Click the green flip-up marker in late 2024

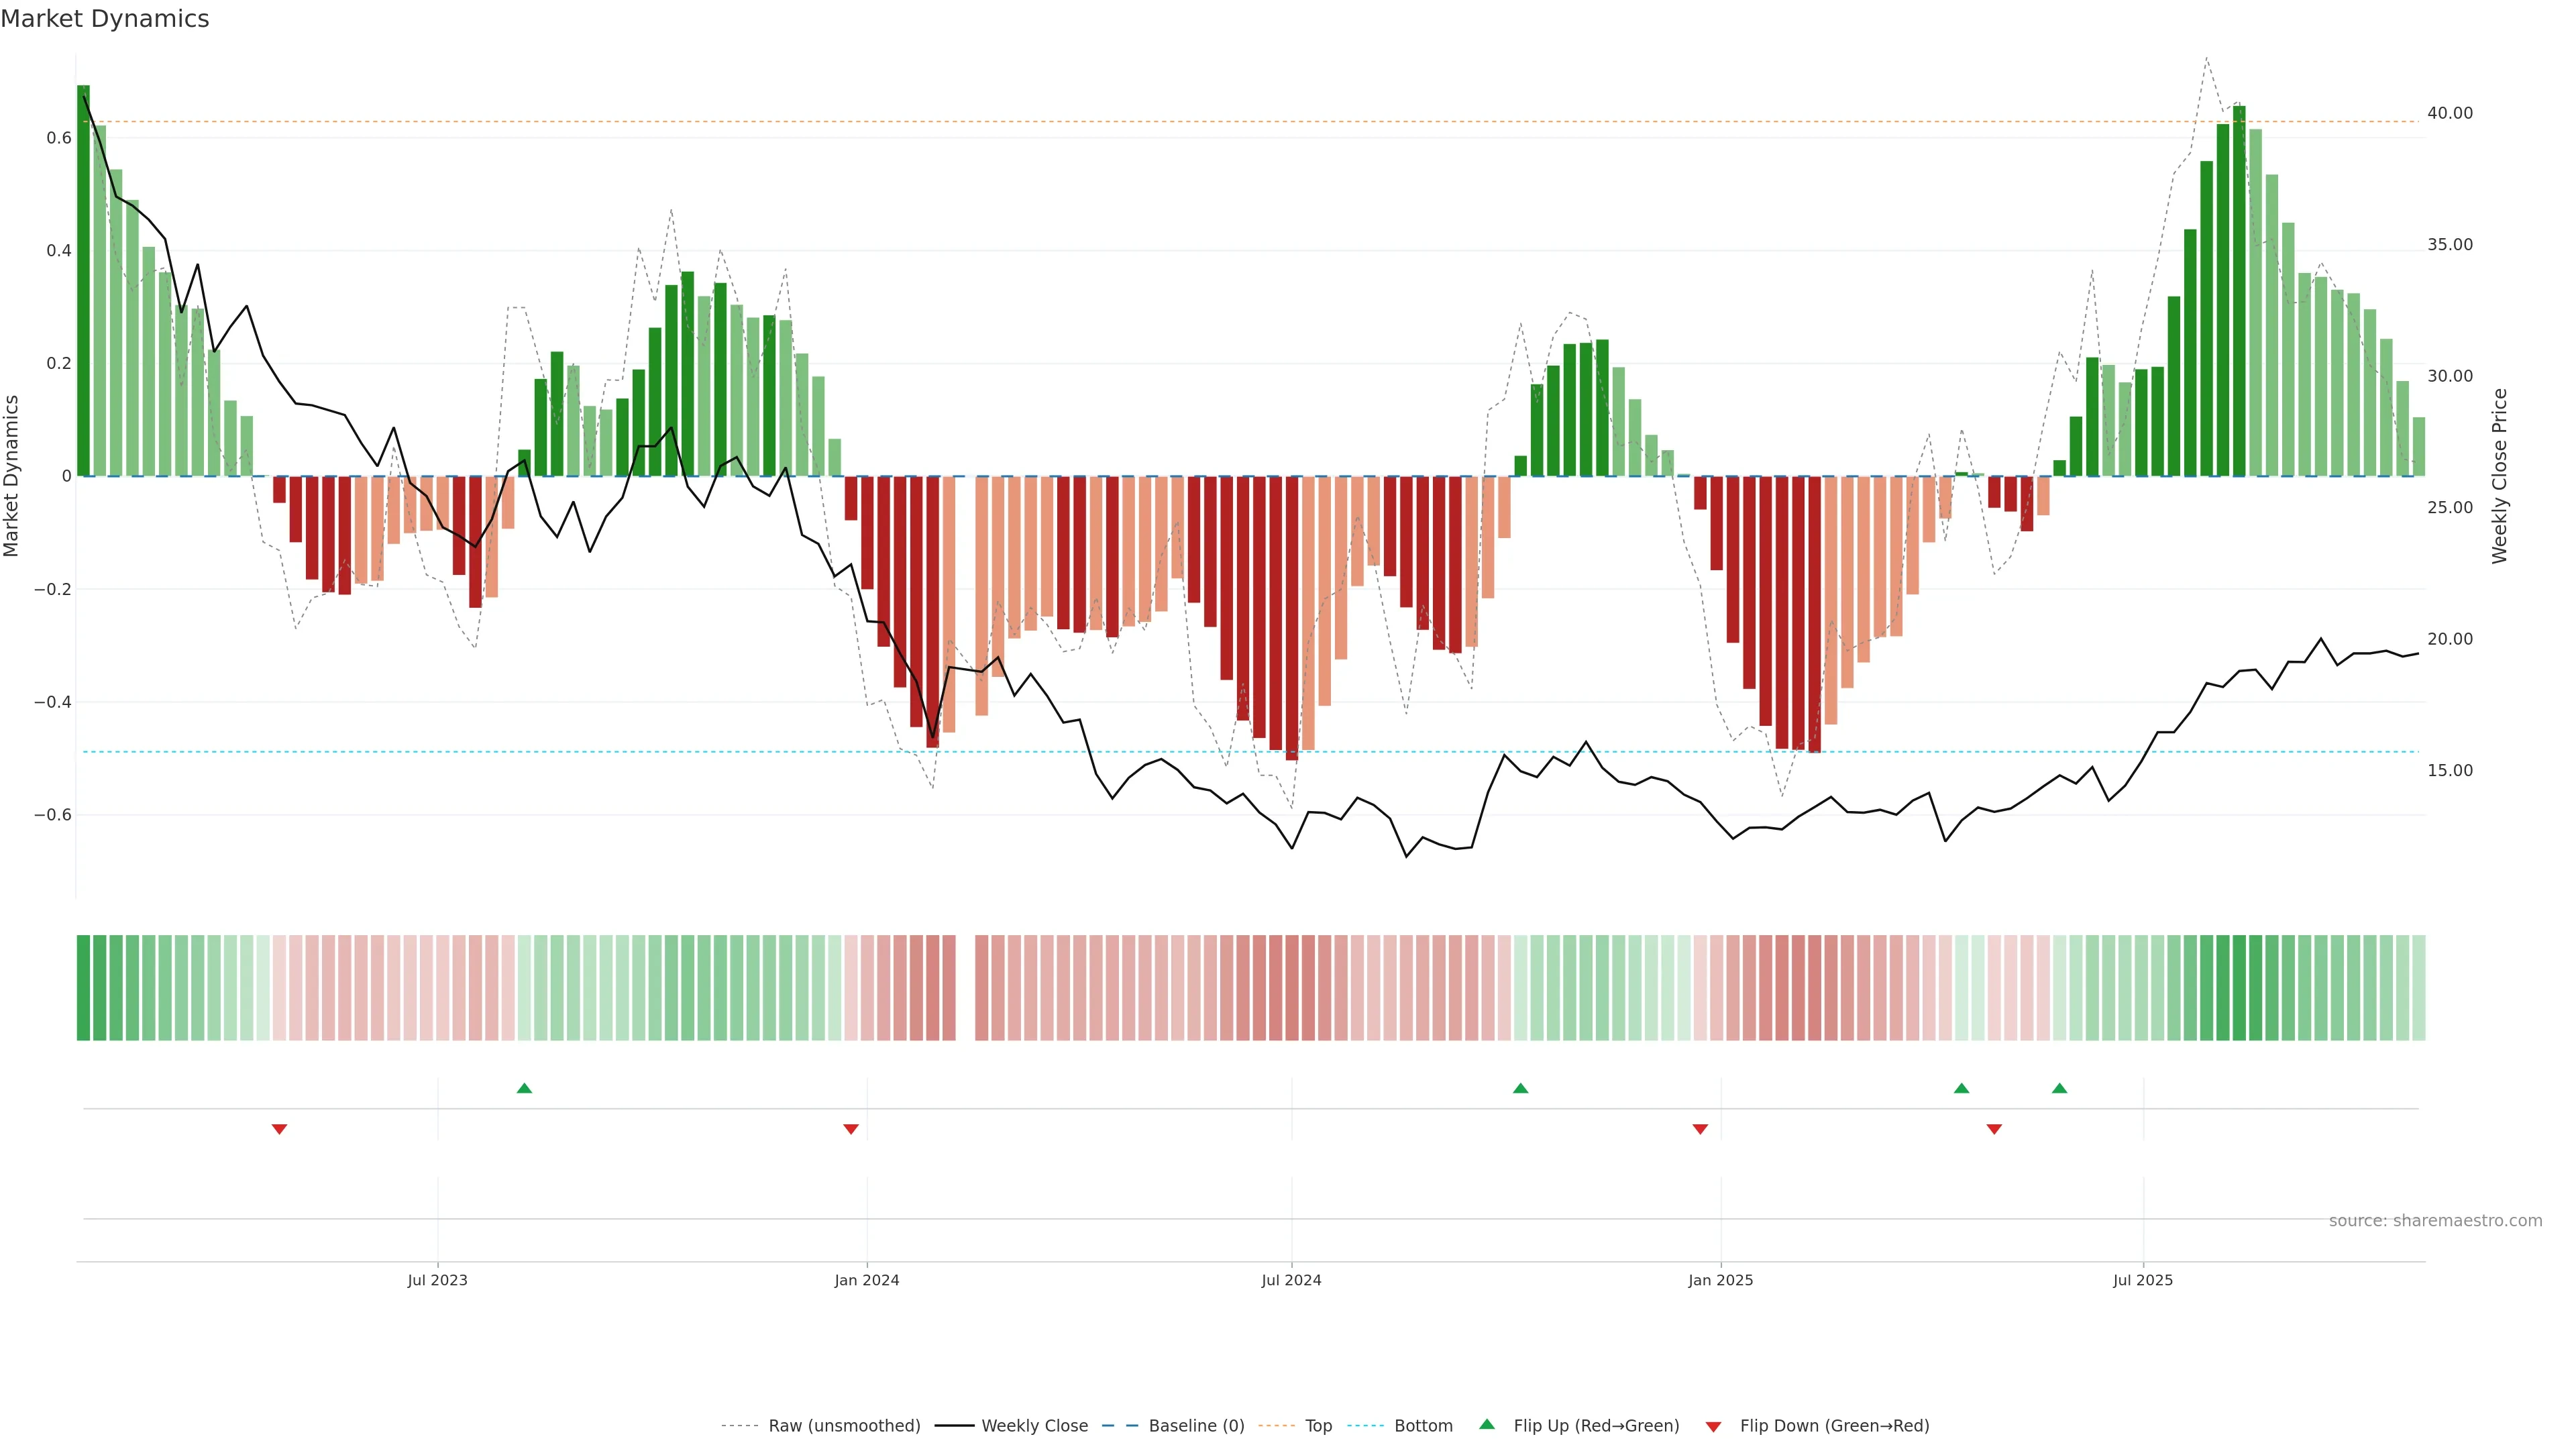pyautogui.click(x=1520, y=1088)
